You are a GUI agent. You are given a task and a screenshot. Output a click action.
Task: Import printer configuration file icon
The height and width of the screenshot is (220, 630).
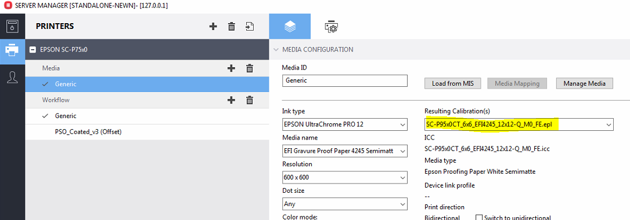tap(250, 27)
